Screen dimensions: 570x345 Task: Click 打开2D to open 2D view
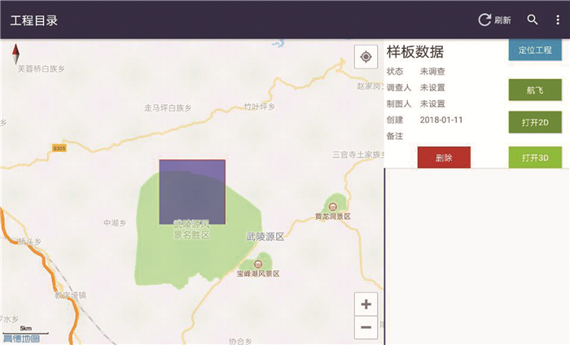click(x=534, y=124)
